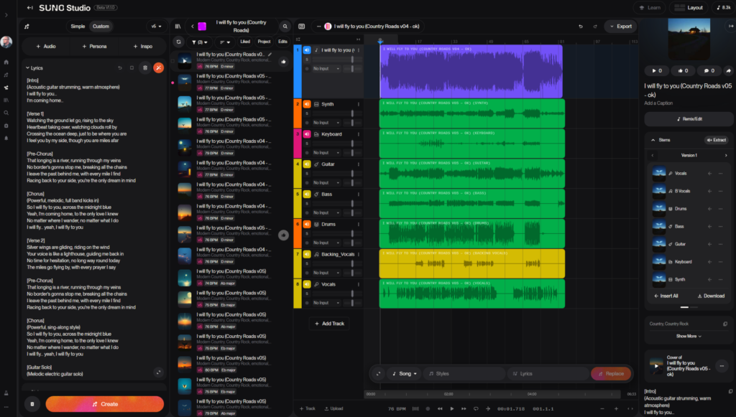Click the trash icon in Lyrics header

coord(145,67)
